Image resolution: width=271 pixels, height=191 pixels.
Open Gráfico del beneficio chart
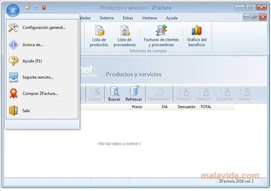(x=197, y=36)
